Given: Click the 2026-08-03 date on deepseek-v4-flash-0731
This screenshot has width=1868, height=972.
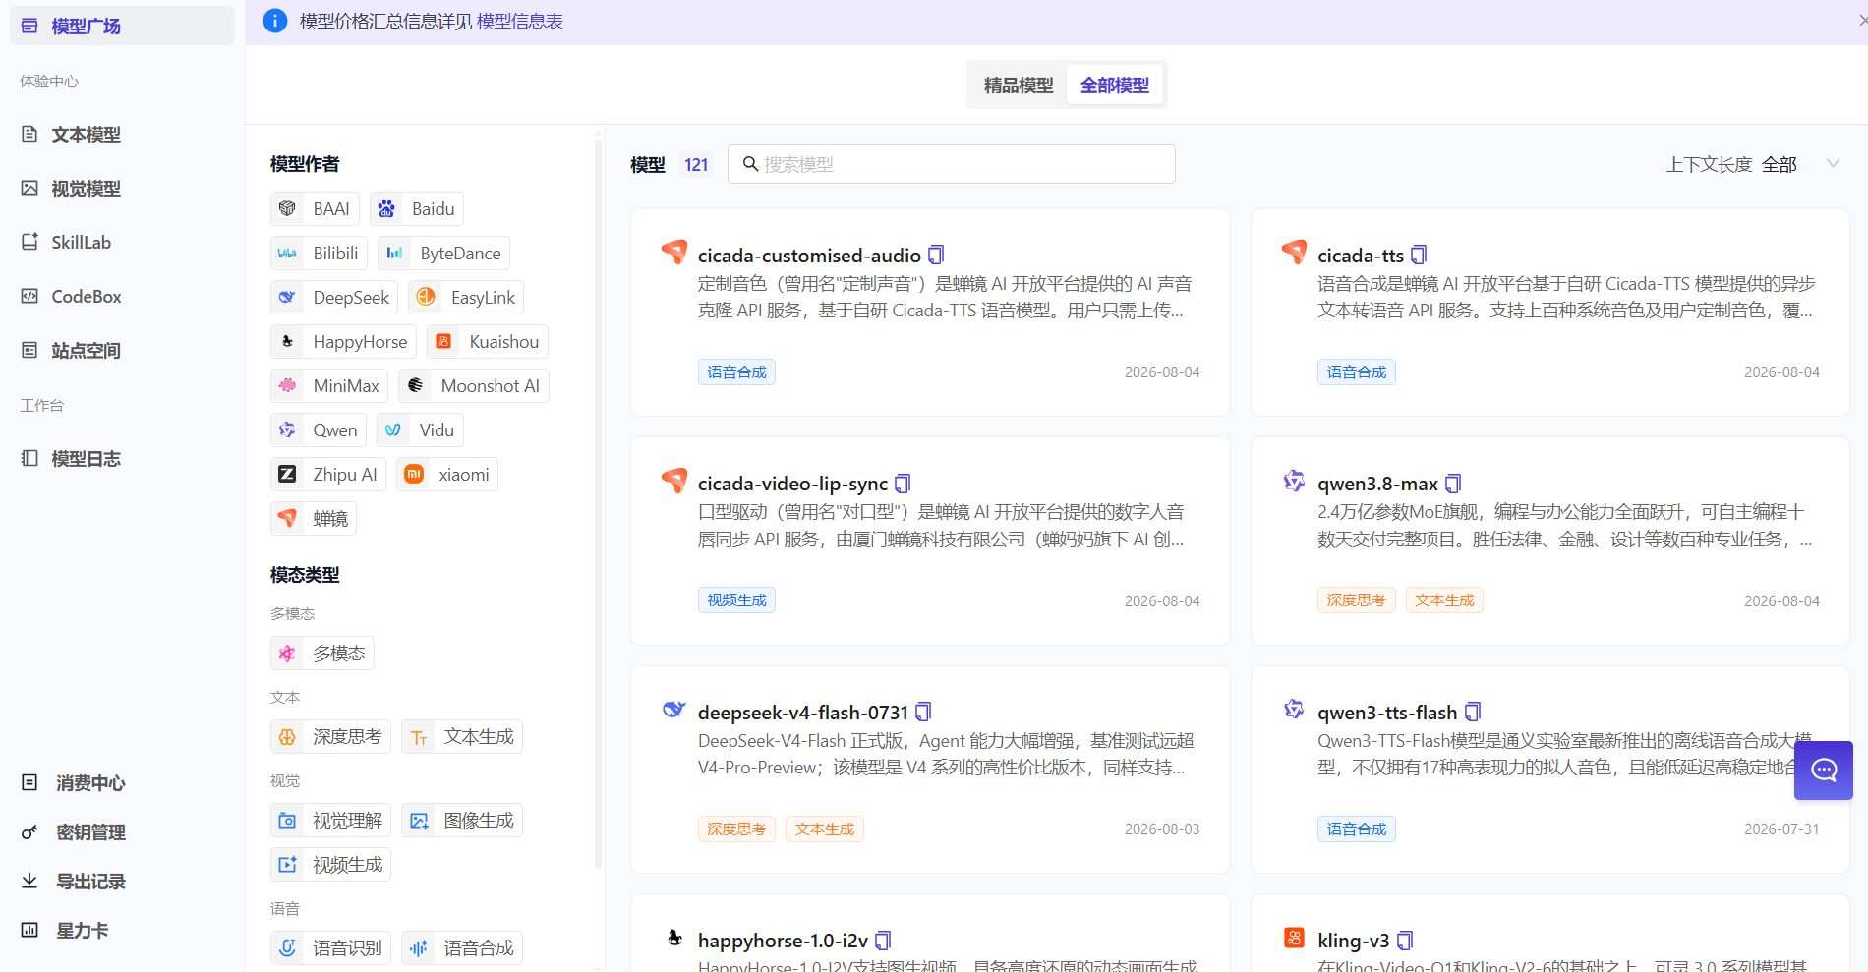Looking at the screenshot, I should [x=1162, y=829].
